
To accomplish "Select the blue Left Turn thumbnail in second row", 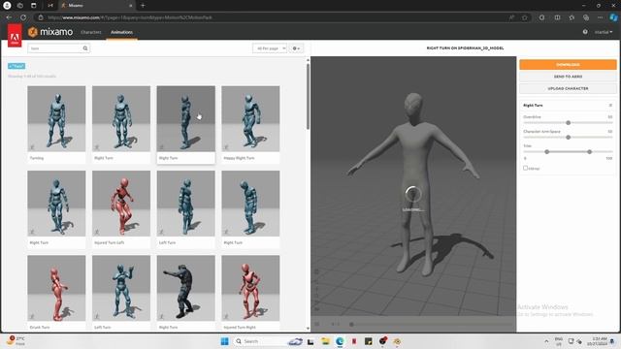I will (x=185, y=204).
